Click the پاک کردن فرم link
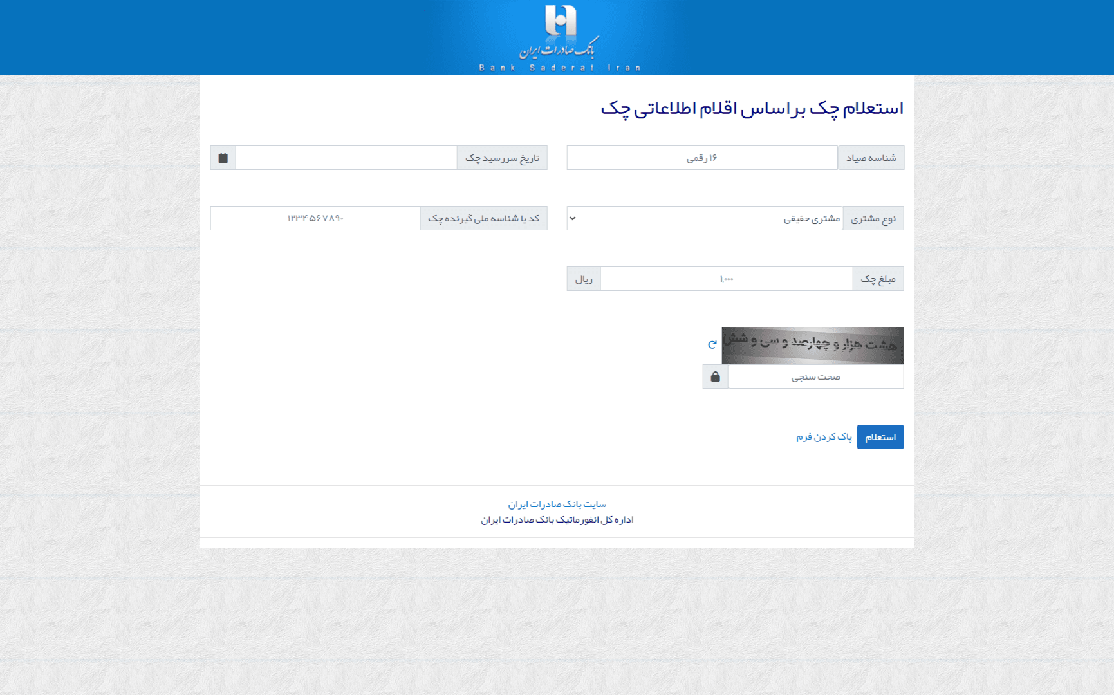 click(824, 437)
